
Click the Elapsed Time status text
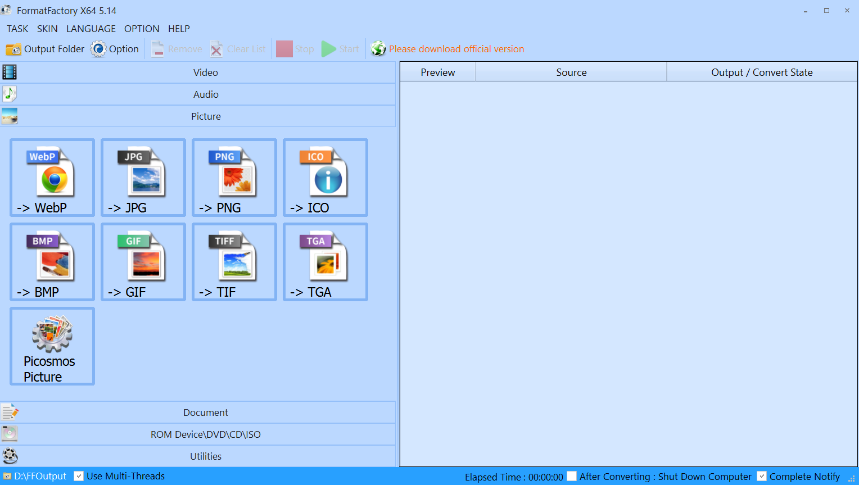(514, 477)
